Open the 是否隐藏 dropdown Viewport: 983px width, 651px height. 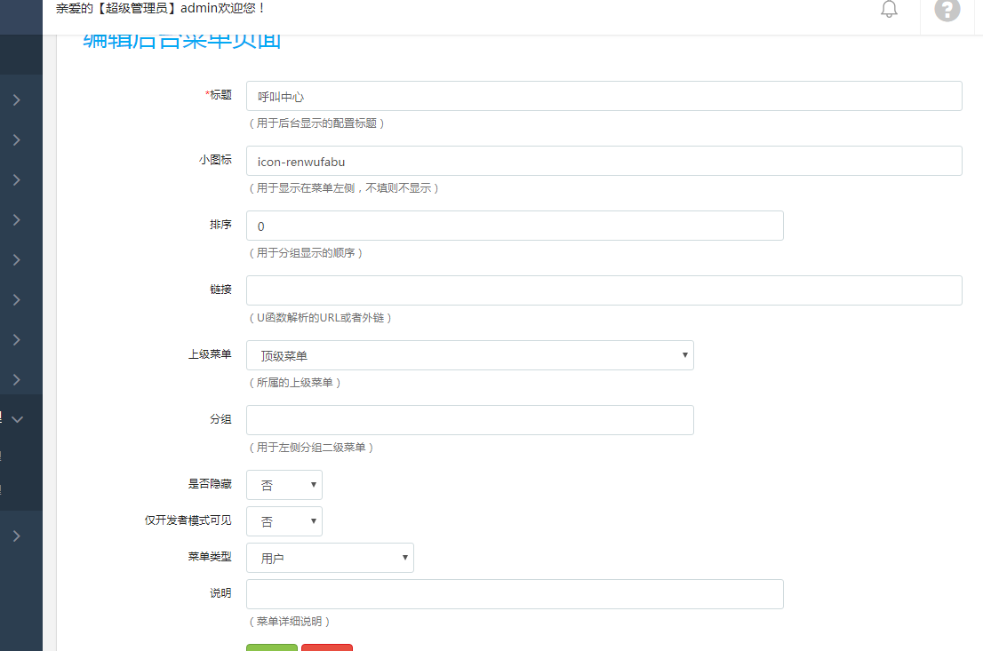[x=284, y=485]
